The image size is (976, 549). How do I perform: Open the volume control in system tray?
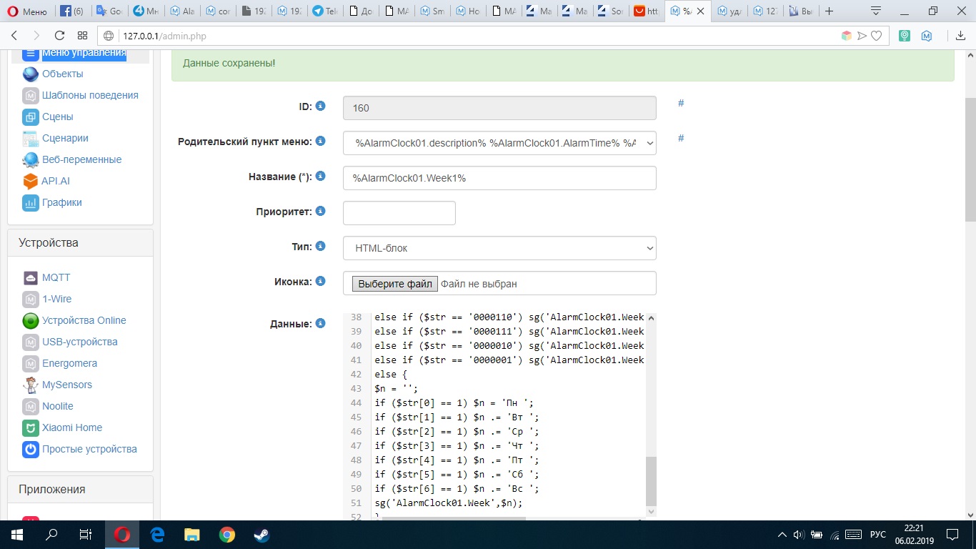tap(799, 535)
